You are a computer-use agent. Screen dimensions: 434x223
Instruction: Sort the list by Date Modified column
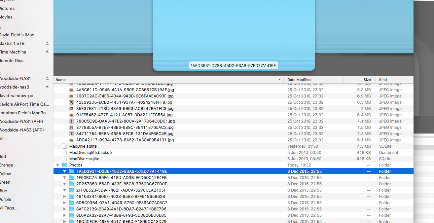[x=313, y=80]
